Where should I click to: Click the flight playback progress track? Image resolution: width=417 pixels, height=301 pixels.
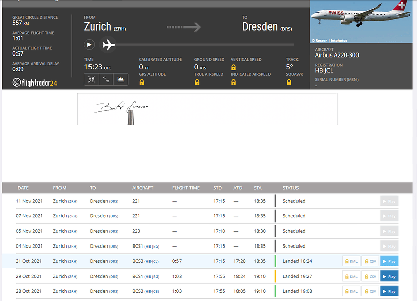pos(205,44)
